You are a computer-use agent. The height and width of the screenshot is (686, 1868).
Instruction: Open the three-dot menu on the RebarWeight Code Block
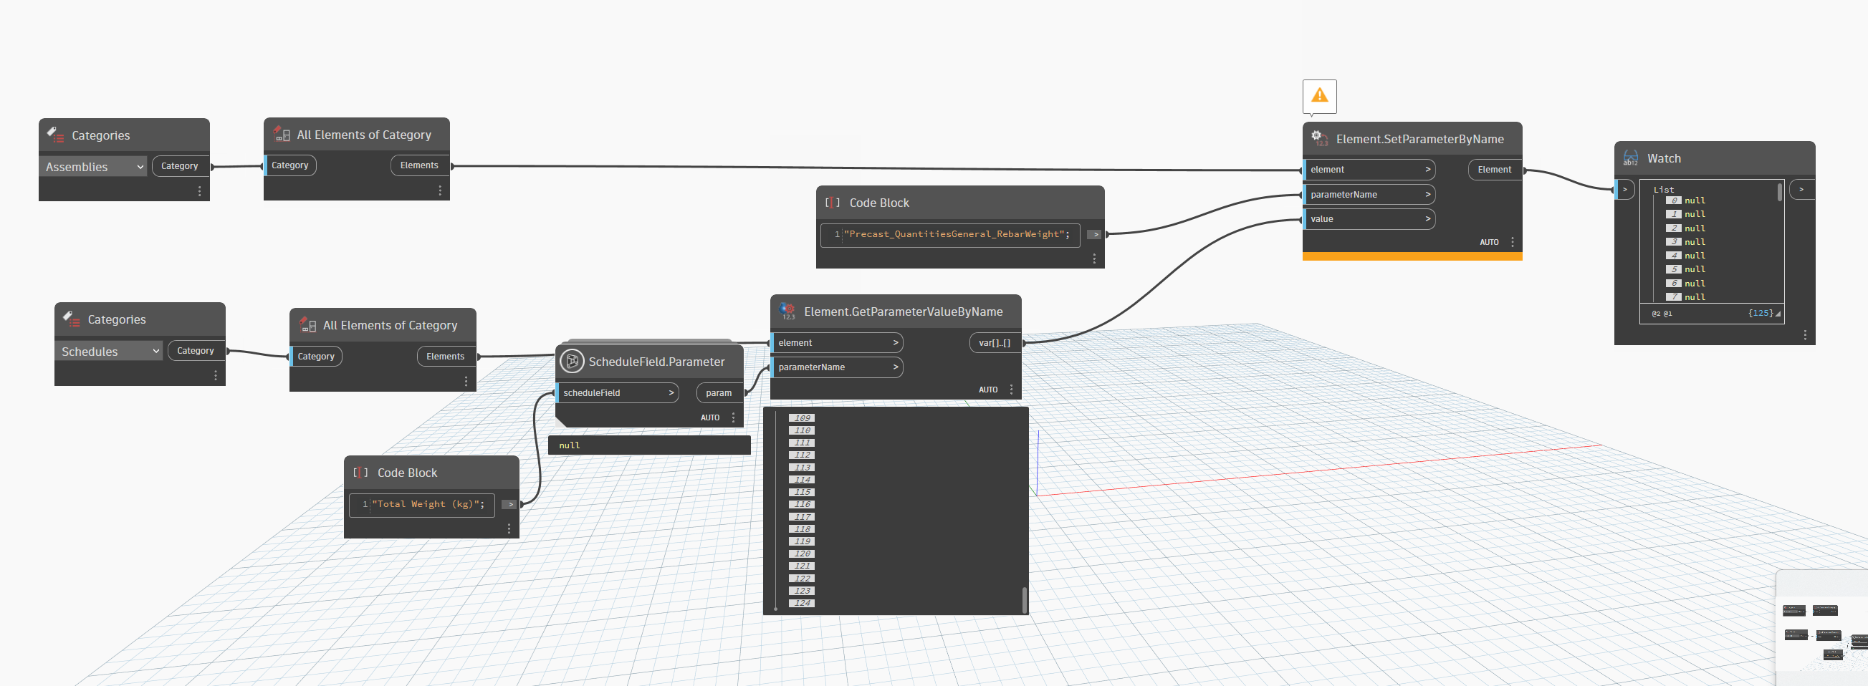[1094, 257]
